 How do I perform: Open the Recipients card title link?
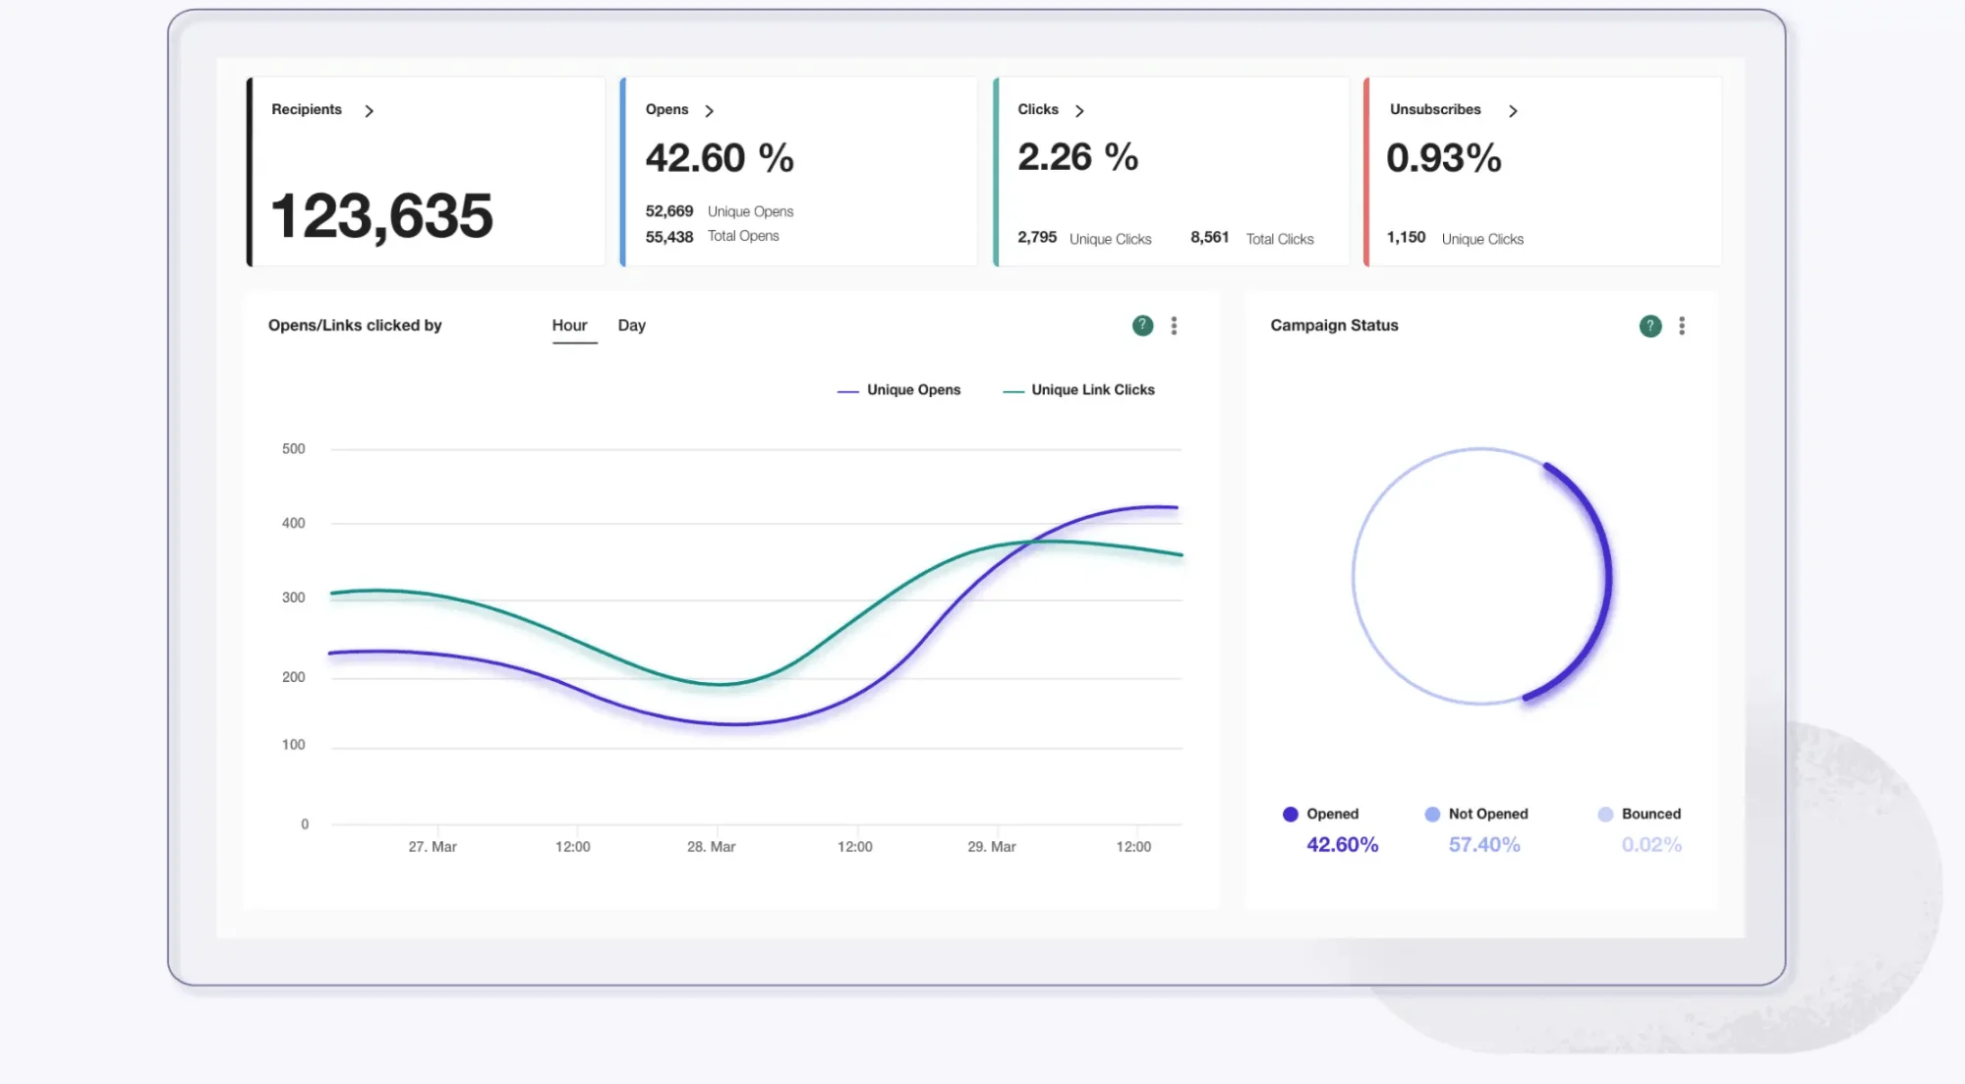click(x=307, y=109)
